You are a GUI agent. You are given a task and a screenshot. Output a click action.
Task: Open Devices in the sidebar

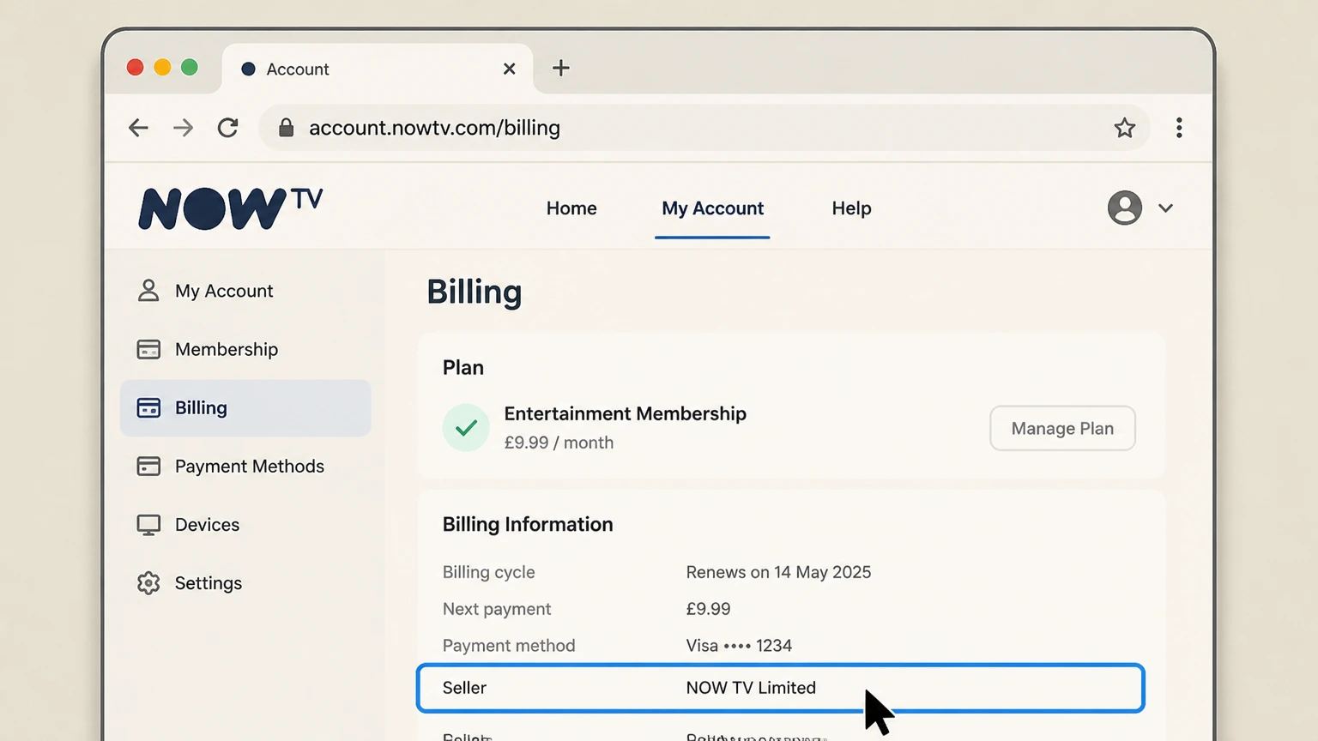(x=245, y=525)
